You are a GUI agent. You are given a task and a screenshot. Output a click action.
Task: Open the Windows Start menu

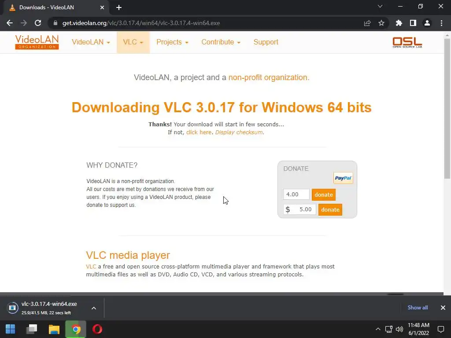(x=11, y=329)
